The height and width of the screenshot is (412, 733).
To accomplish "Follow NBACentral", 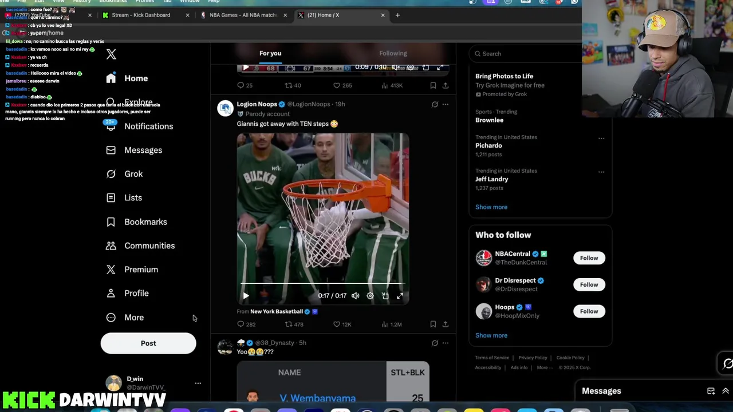I will [x=589, y=258].
